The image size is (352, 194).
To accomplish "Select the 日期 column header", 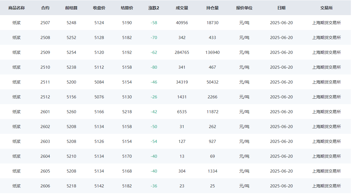I will point(281,8).
